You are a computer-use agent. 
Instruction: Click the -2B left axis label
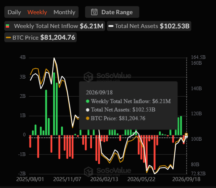(22, 173)
